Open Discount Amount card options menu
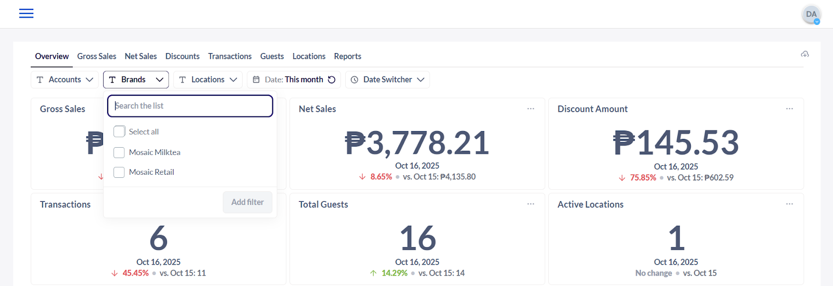Image resolution: width=833 pixels, height=286 pixels. (789, 109)
